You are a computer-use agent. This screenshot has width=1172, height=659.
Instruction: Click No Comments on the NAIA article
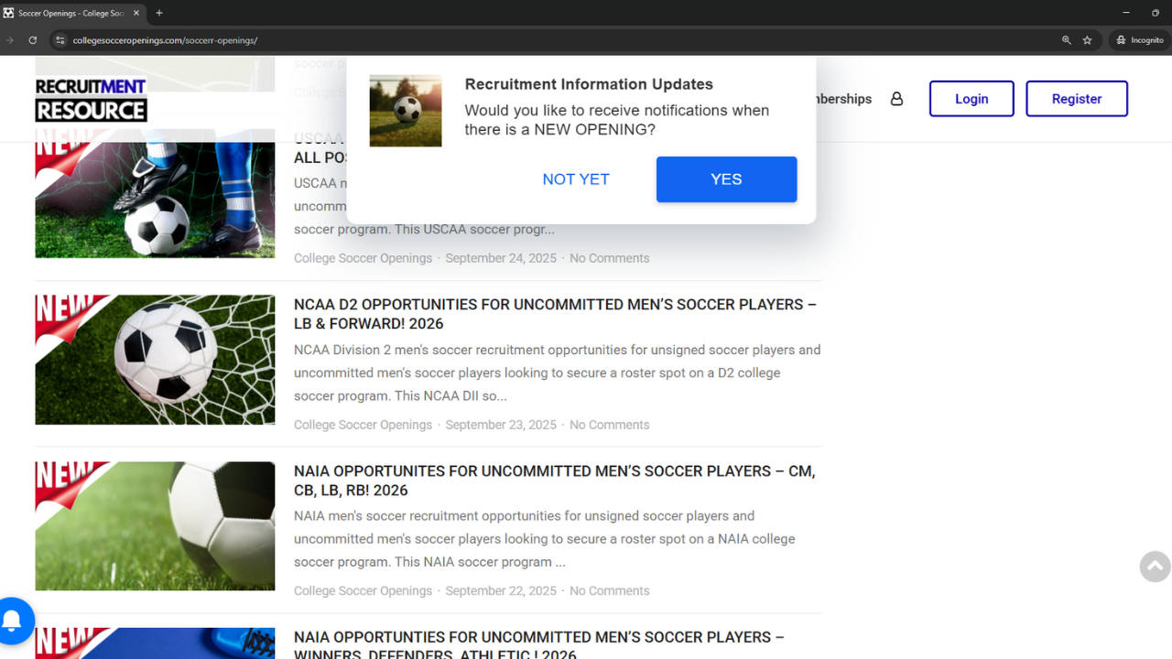tap(609, 590)
